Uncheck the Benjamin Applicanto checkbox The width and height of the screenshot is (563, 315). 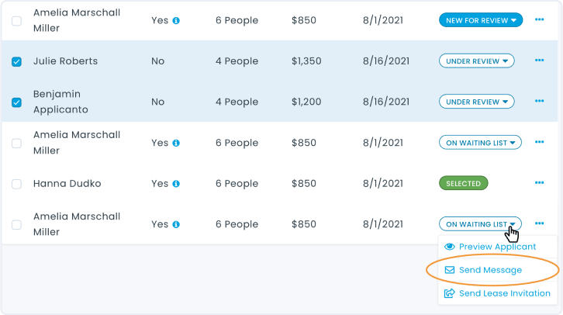(x=16, y=102)
